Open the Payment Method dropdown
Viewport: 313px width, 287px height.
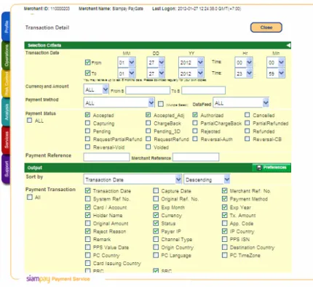(x=119, y=102)
